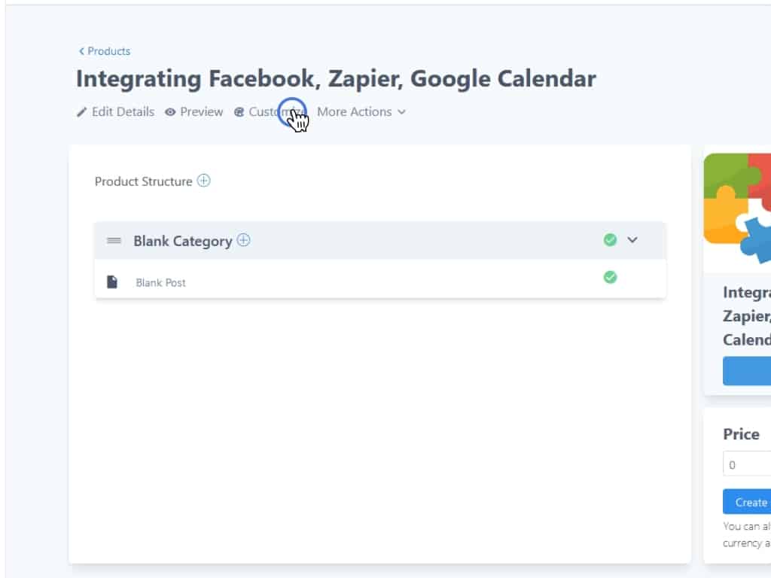Screen dimensions: 771x578
Task: Toggle Blank Post green published checkmark
Action: tap(610, 277)
